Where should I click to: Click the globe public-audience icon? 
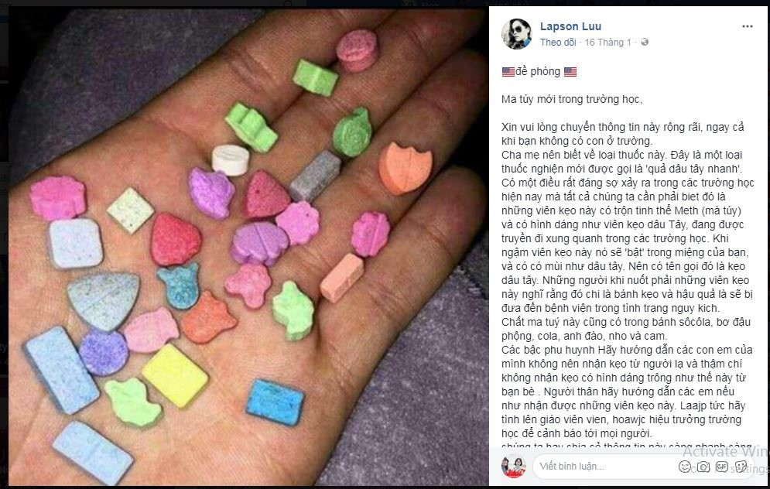click(645, 43)
